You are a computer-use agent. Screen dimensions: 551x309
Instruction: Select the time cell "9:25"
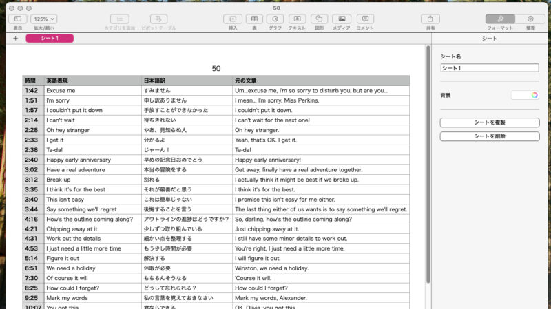point(33,298)
